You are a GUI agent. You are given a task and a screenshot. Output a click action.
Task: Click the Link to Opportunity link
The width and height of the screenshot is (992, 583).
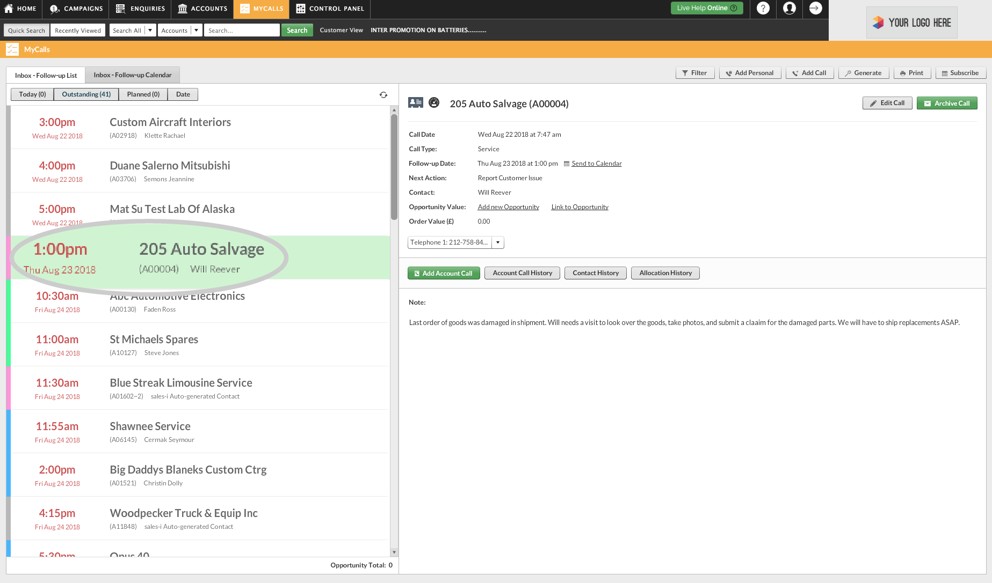pyautogui.click(x=580, y=207)
